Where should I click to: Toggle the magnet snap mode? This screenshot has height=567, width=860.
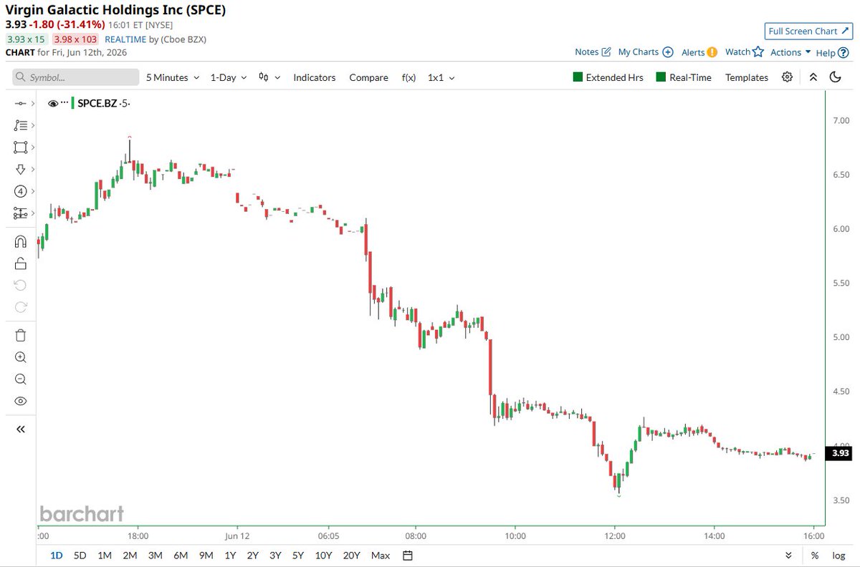pyautogui.click(x=20, y=241)
